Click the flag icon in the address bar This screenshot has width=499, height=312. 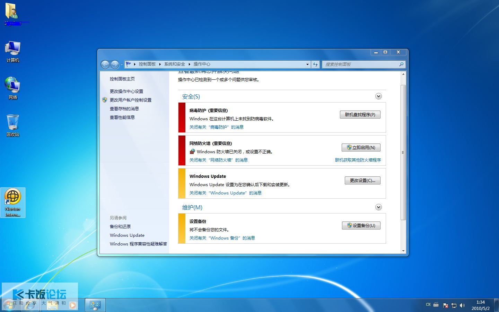[x=129, y=64]
